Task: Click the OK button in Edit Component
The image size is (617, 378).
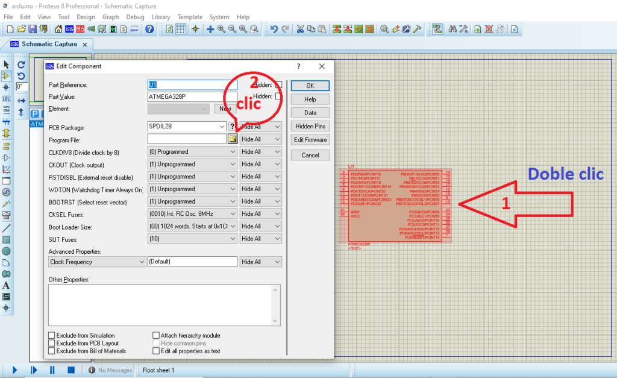Action: pyautogui.click(x=310, y=86)
